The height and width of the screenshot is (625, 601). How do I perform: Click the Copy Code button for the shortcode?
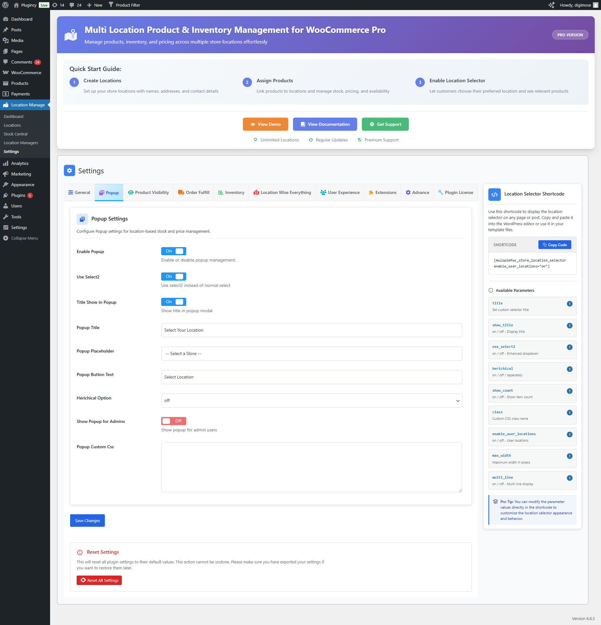554,245
